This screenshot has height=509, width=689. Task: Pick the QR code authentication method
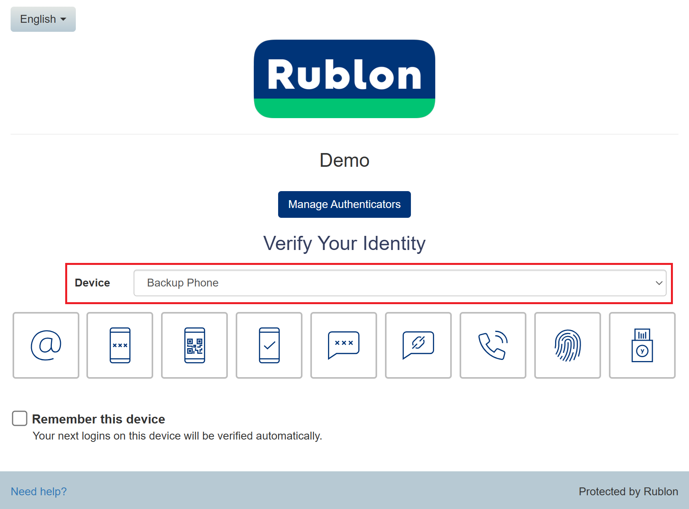[x=194, y=345]
